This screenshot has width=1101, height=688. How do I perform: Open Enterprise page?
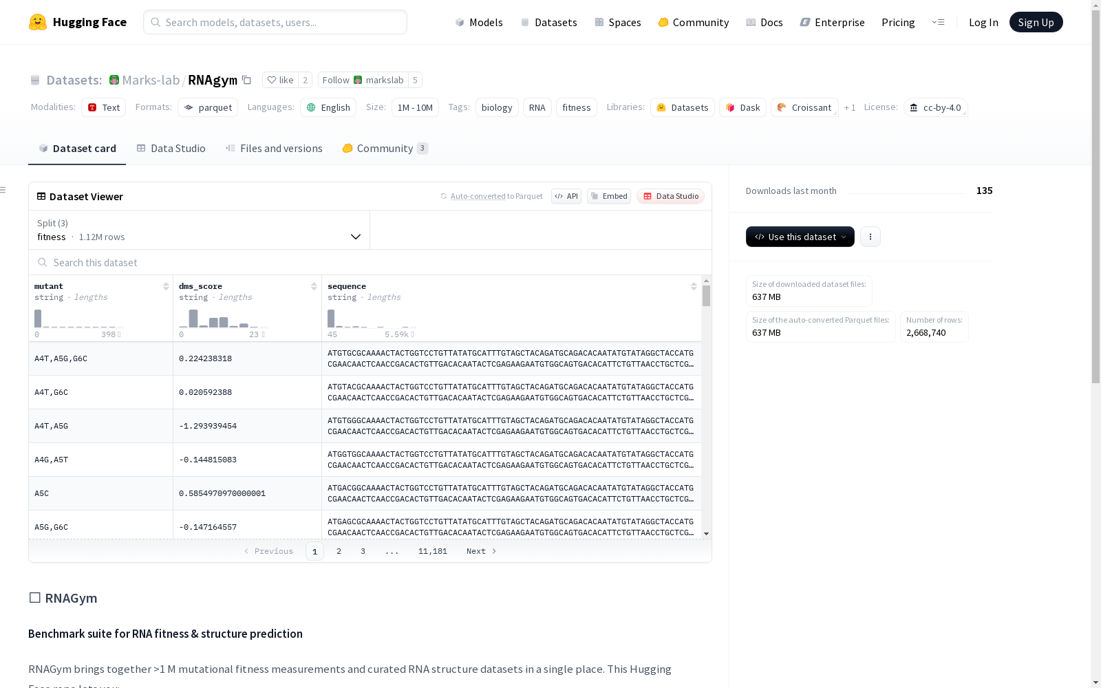coord(833,22)
